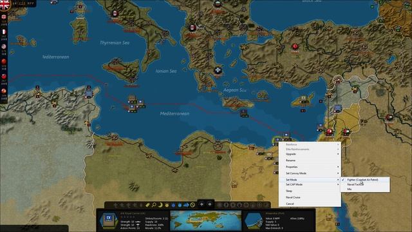Click the large UK flag emblem at top-left
Screen dimensions: 412x232
5,5
